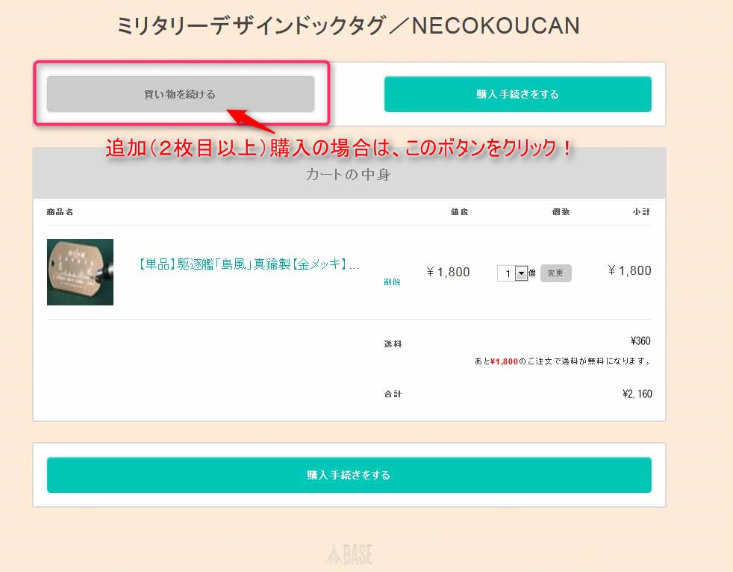733x572 pixels.
Task: Click the 合計 total label
Action: coord(393,394)
